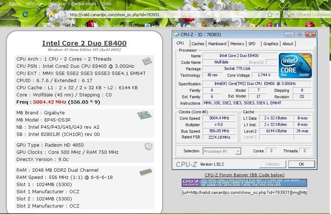Click the Code Name Wolfdale field

(x=222, y=62)
